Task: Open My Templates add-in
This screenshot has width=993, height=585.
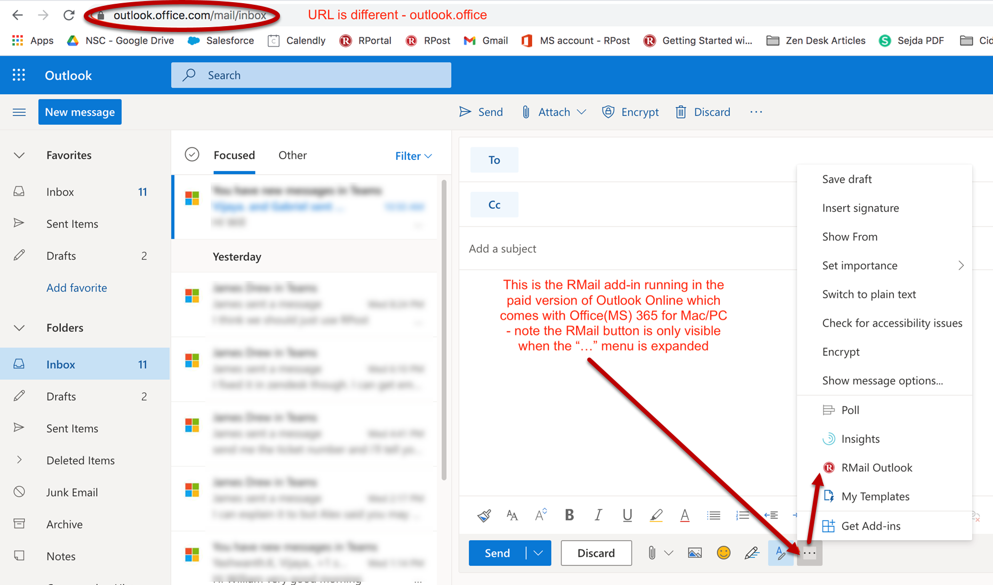Action: click(x=884, y=496)
